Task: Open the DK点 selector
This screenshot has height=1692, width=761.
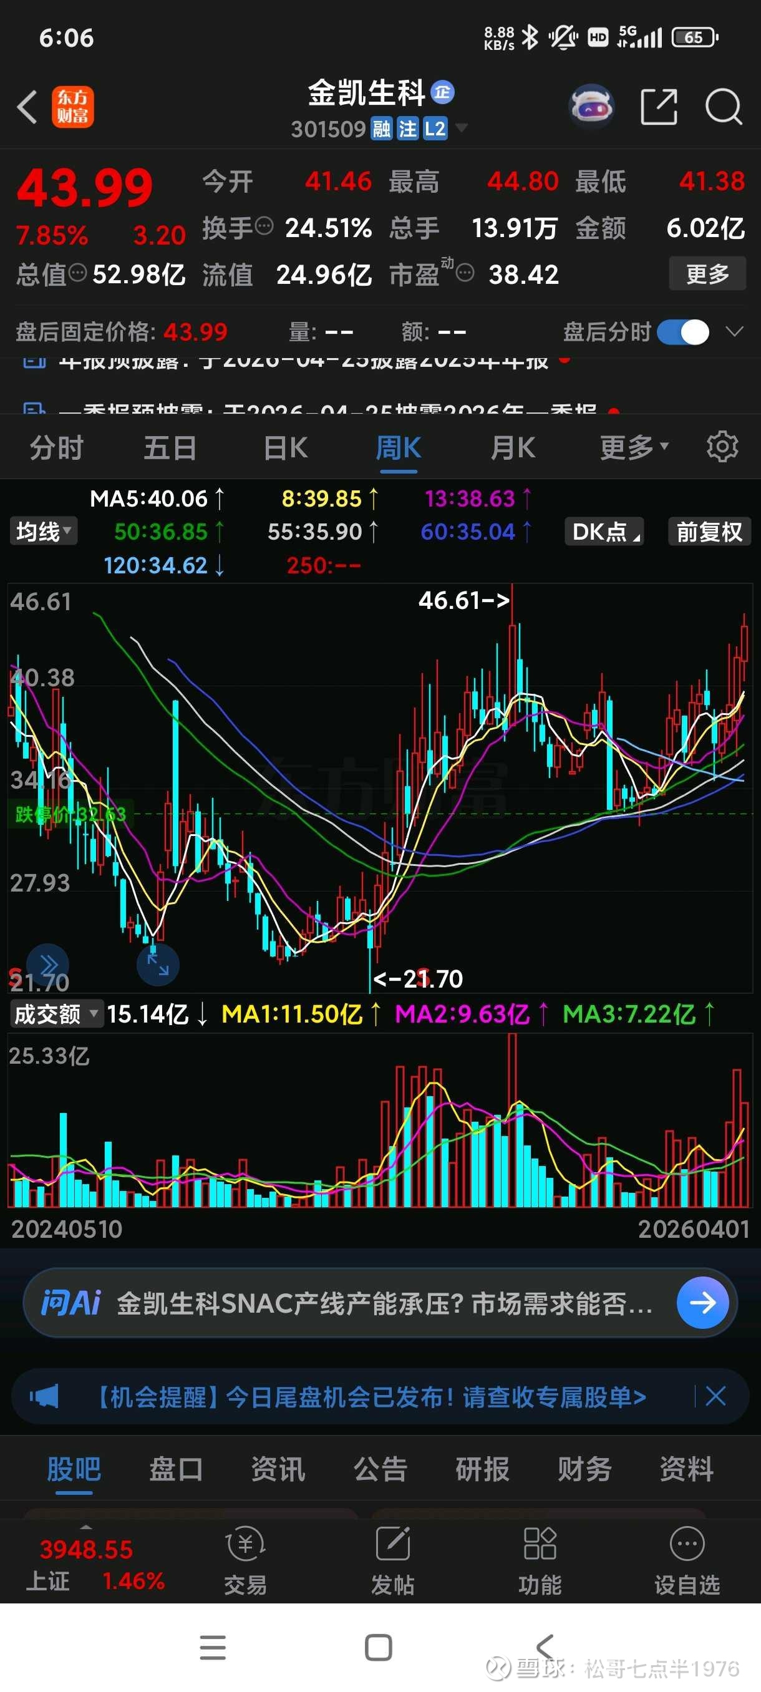Action: [x=604, y=532]
